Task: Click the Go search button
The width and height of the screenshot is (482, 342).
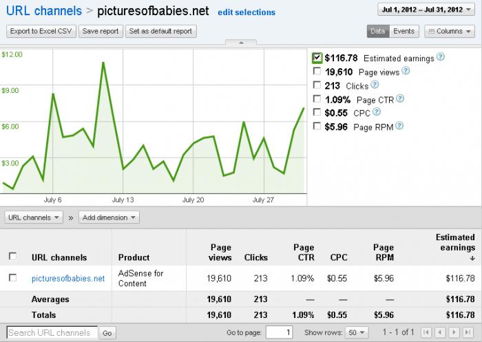Action: click(x=107, y=333)
